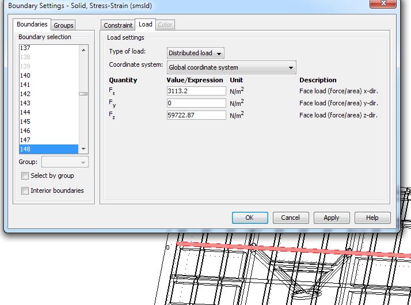Screen dimensions: 411x305
Task: Click the boundary list scroll up arrow
Action: tap(83, 50)
